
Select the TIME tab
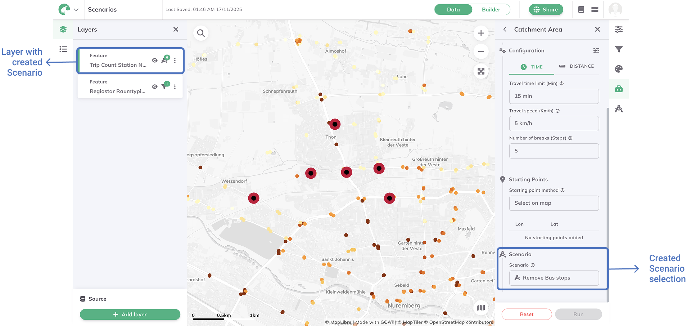click(532, 67)
